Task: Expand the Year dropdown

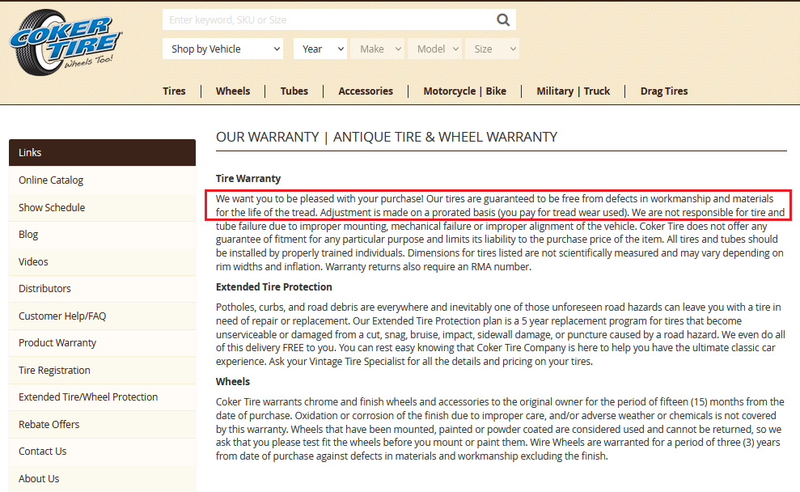Action: pos(320,49)
